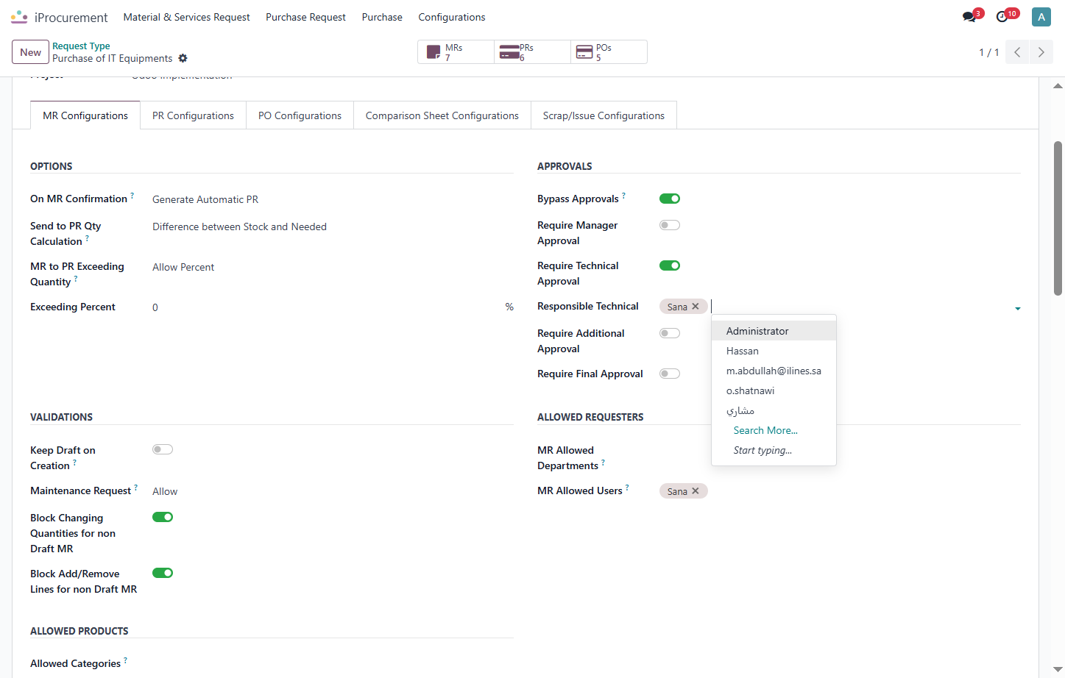Viewport: 1065px width, 678px height.
Task: Switch to PR Configurations tab
Action: 193,115
